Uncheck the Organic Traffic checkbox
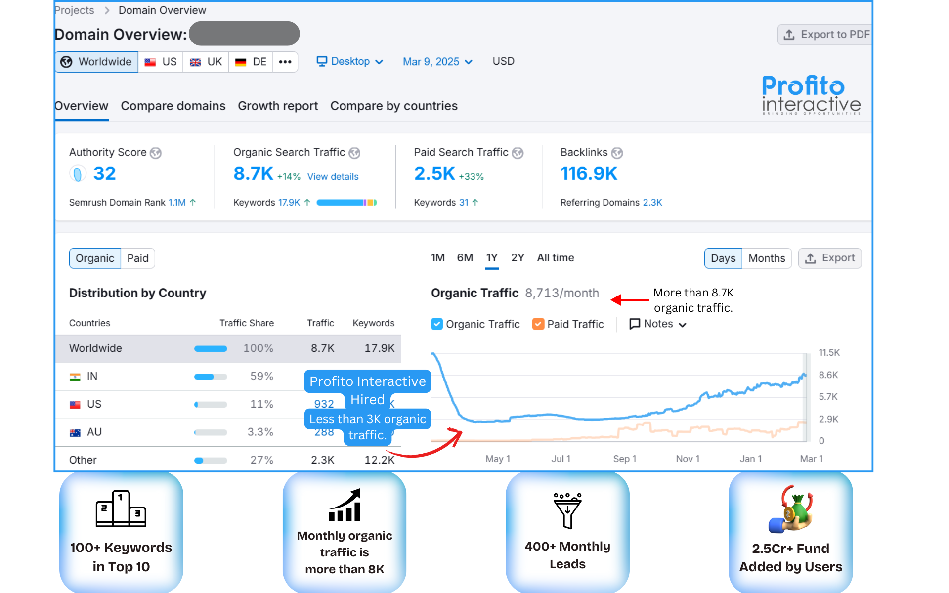The image size is (949, 593). [x=437, y=324]
